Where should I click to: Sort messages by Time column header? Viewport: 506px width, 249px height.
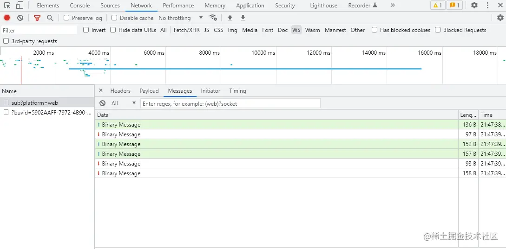tap(492, 115)
